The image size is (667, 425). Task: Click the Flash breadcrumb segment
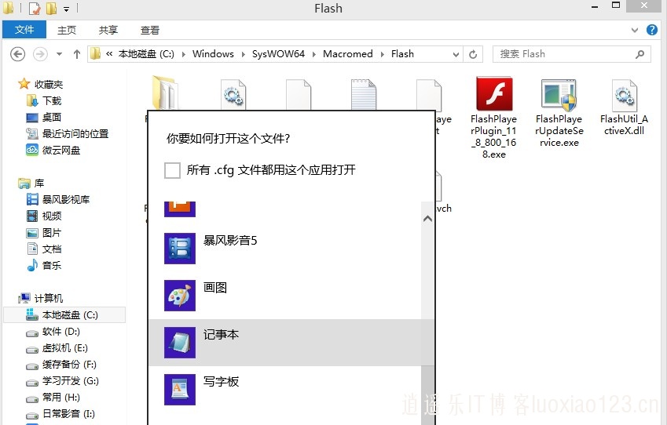pos(402,54)
